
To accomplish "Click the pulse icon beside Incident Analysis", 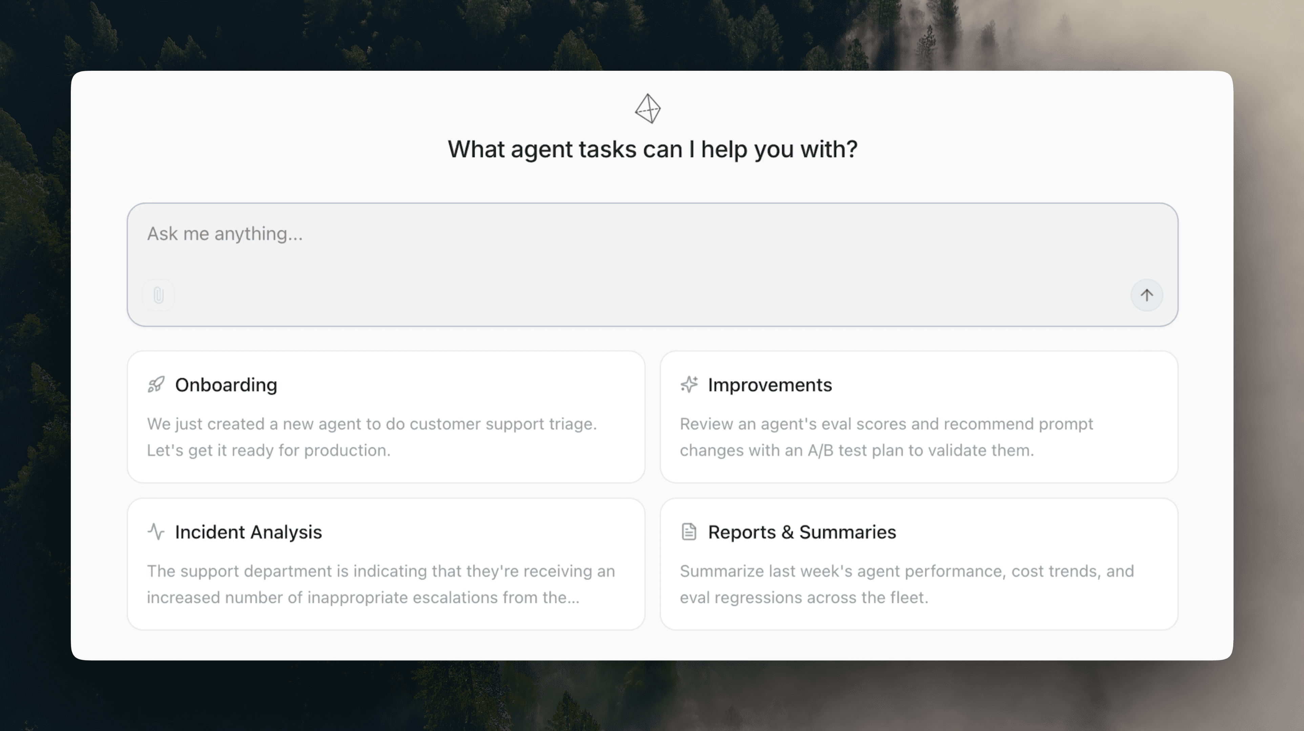I will [156, 532].
